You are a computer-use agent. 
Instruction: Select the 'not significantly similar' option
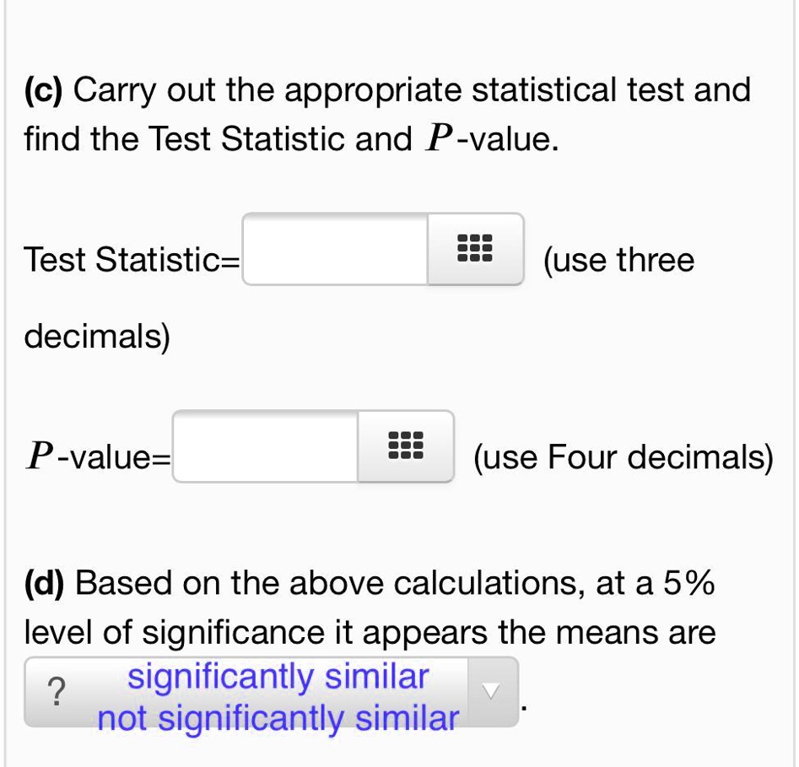coord(277,718)
